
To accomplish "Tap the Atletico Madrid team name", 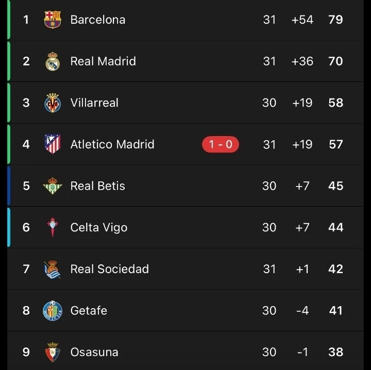I will click(112, 144).
